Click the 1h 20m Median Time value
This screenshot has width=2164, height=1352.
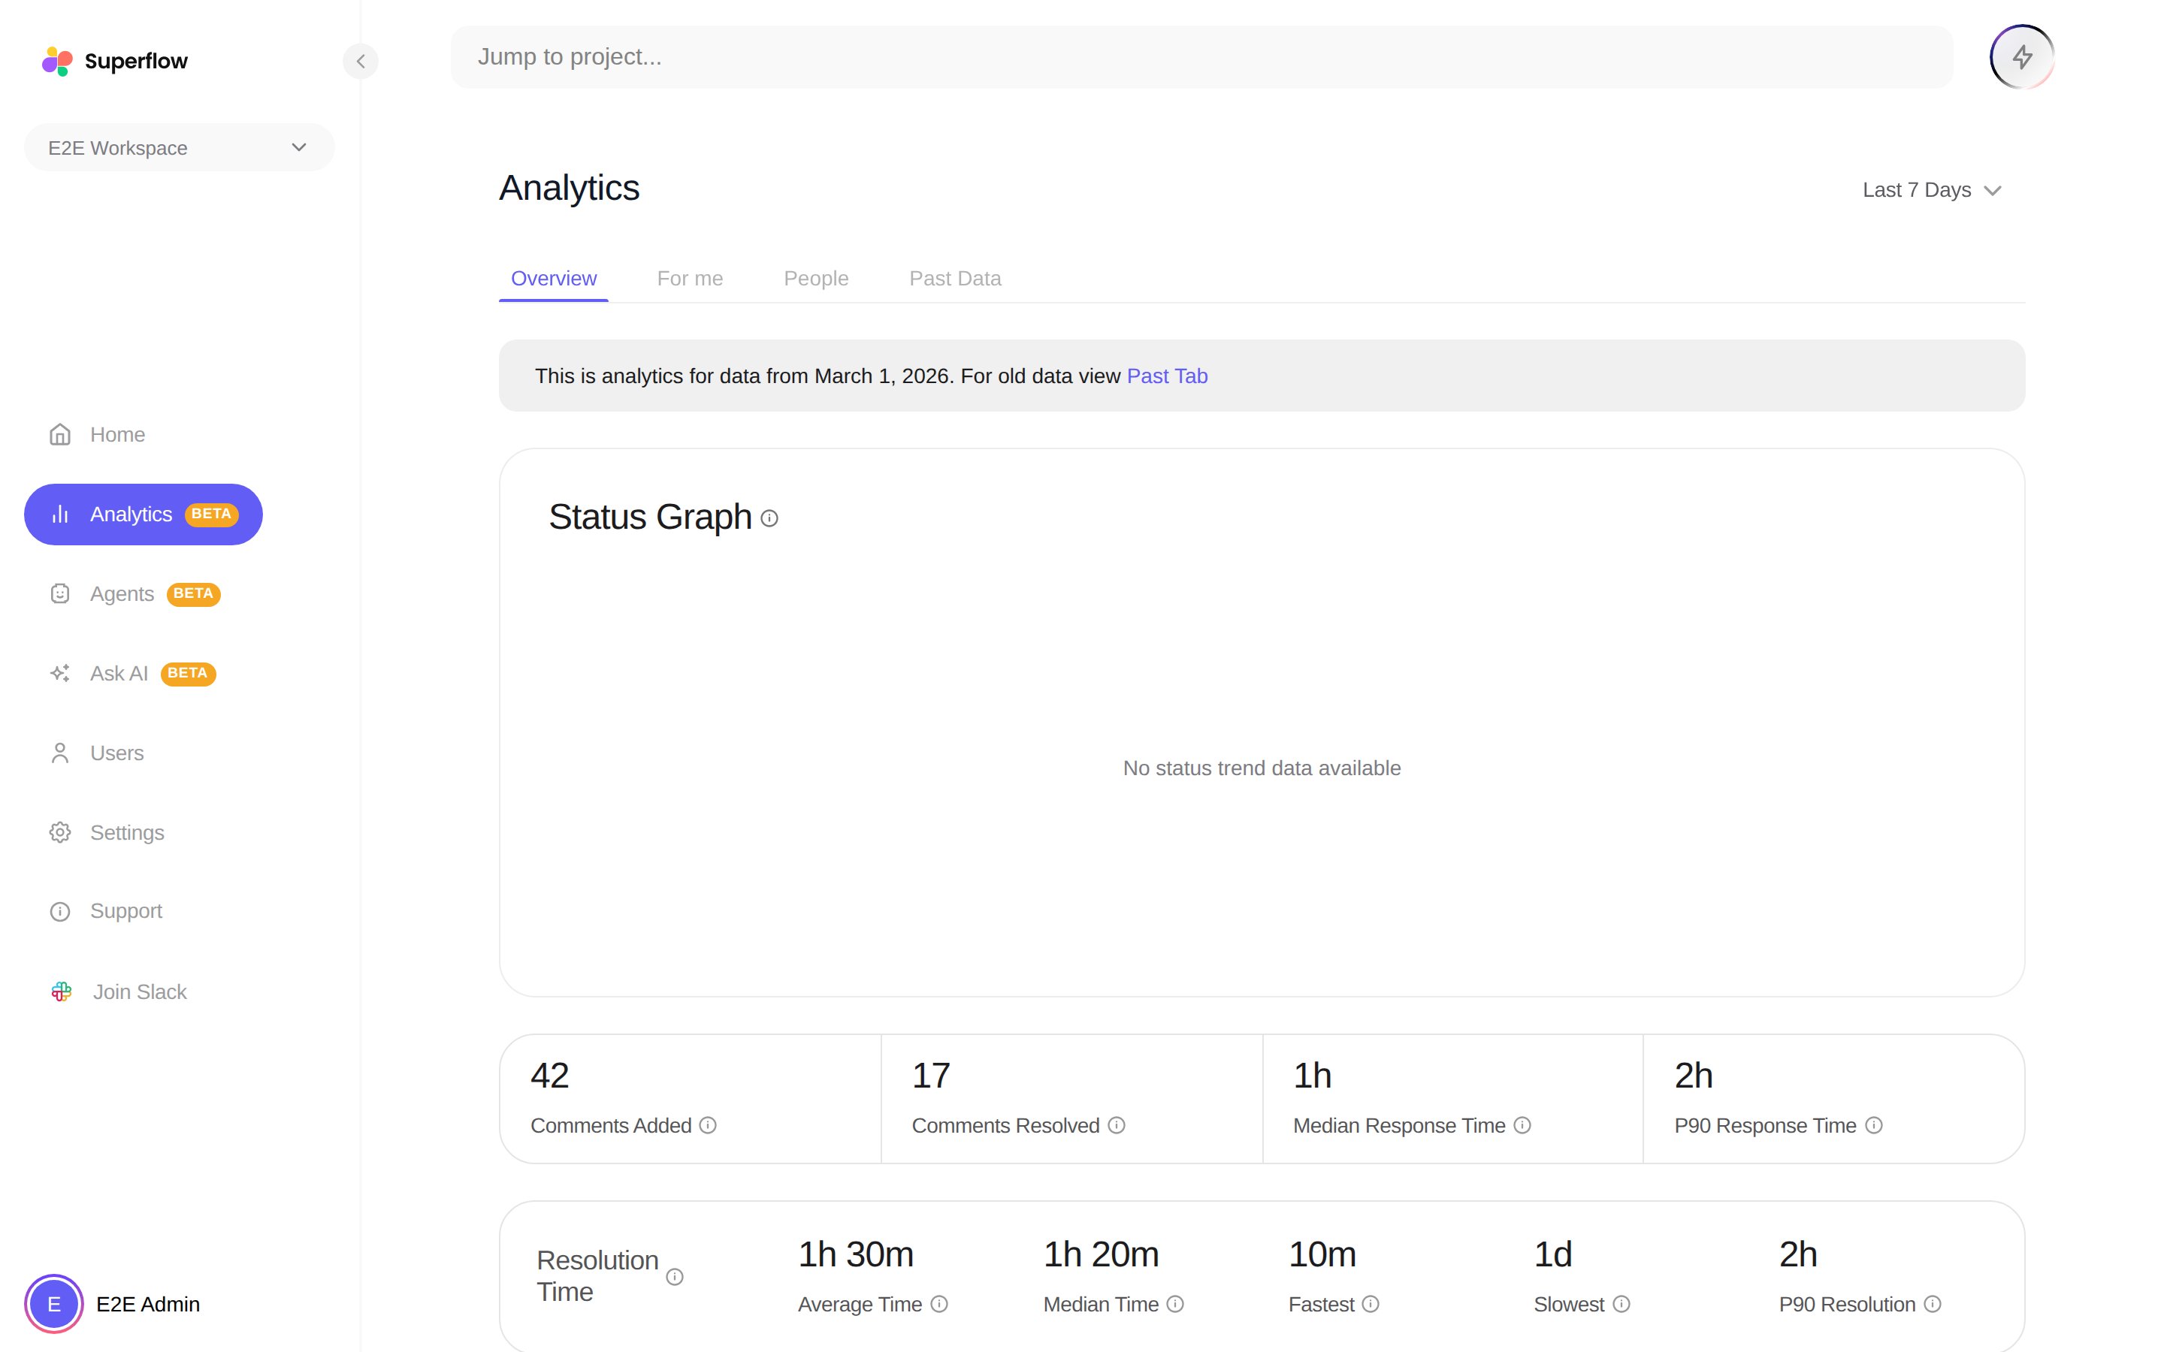coord(1101,1254)
